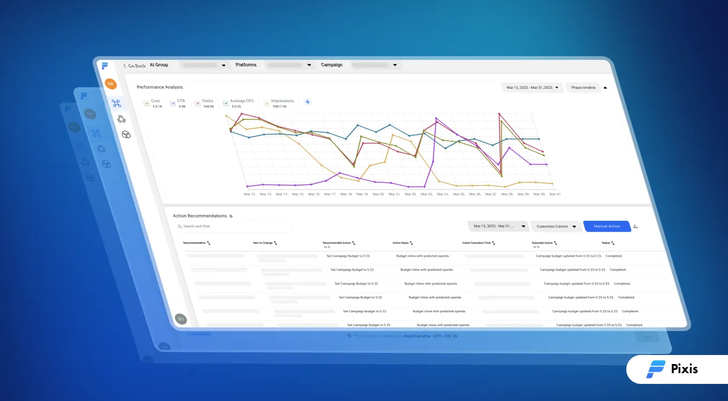This screenshot has height=401, width=728.
Task: Open the cube sidebar icon
Action: point(126,134)
